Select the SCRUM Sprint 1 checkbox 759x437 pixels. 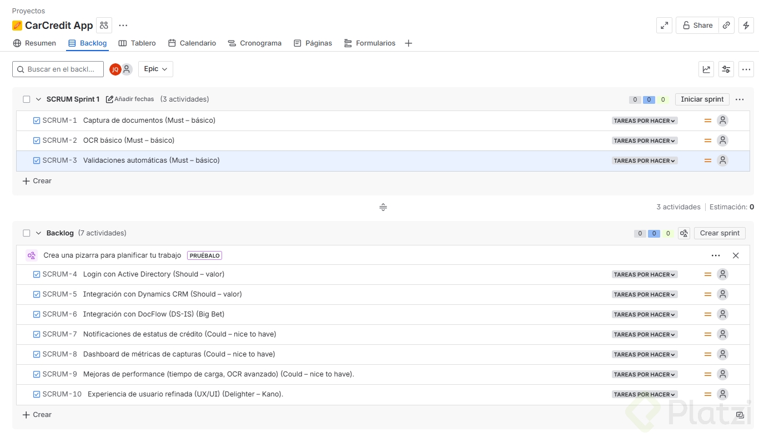click(27, 99)
